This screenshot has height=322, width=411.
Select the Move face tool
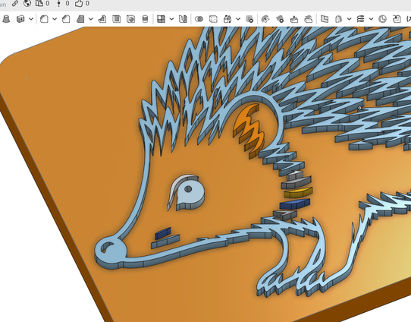pyautogui.click(x=294, y=19)
